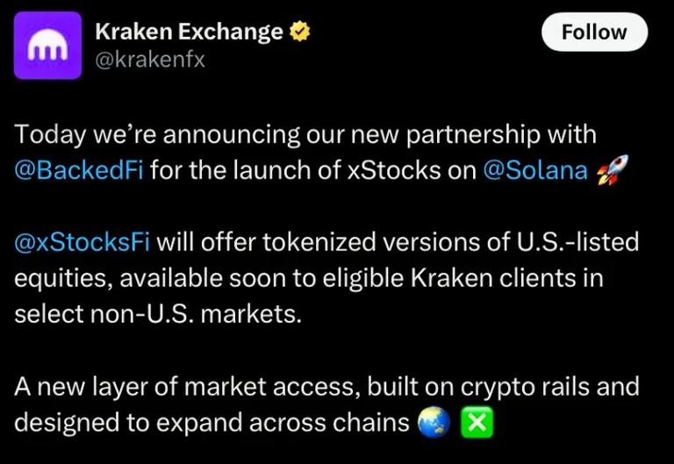674x464 pixels.
Task: Click the gold verified badge
Action: coord(299,32)
